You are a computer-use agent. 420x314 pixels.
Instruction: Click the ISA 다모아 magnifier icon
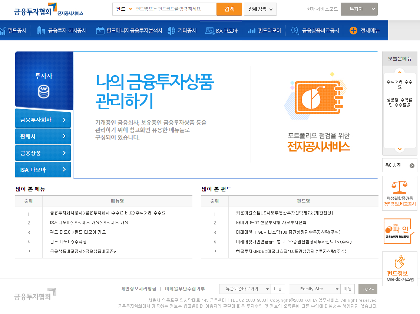[x=209, y=31]
